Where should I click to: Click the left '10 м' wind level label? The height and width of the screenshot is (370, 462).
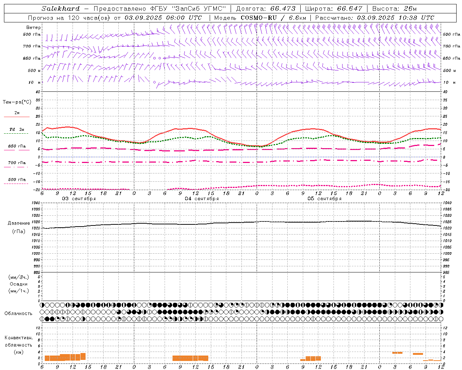tap(35, 82)
